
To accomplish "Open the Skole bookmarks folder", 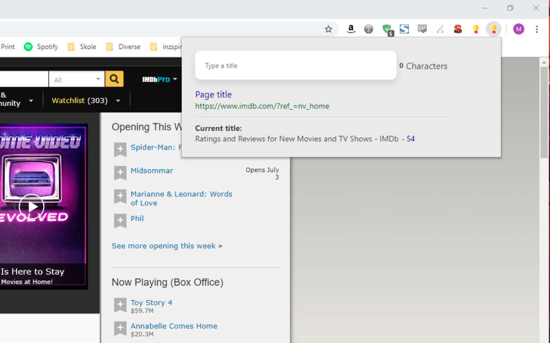I will [88, 46].
